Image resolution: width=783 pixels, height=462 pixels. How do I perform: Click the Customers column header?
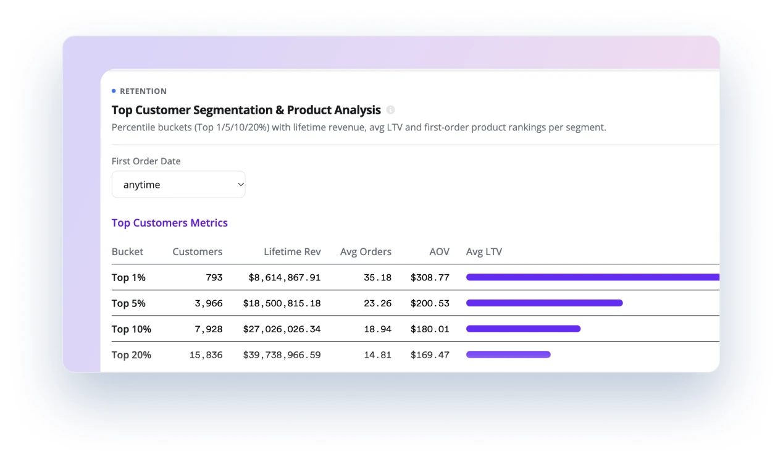point(198,252)
